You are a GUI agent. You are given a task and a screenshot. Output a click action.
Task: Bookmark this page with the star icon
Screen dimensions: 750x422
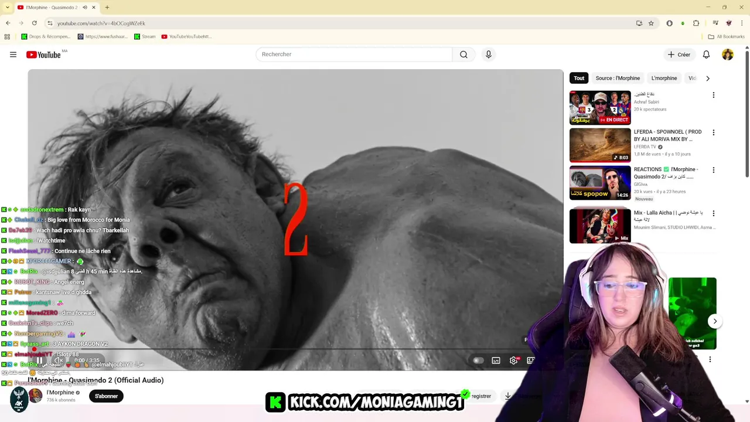tap(651, 23)
